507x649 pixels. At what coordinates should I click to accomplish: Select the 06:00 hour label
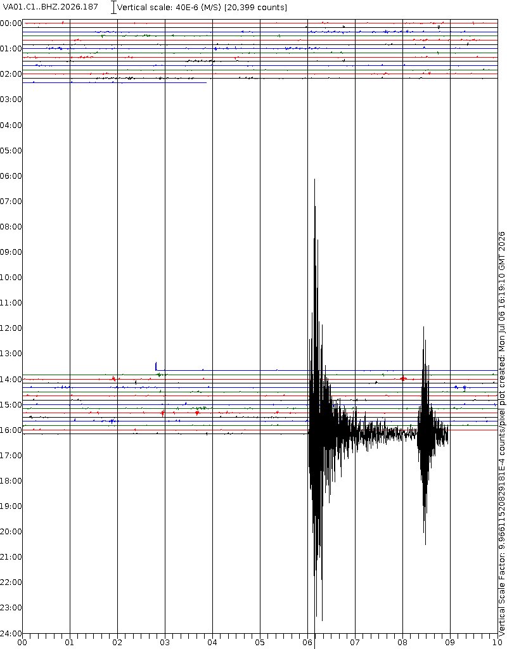click(11, 176)
